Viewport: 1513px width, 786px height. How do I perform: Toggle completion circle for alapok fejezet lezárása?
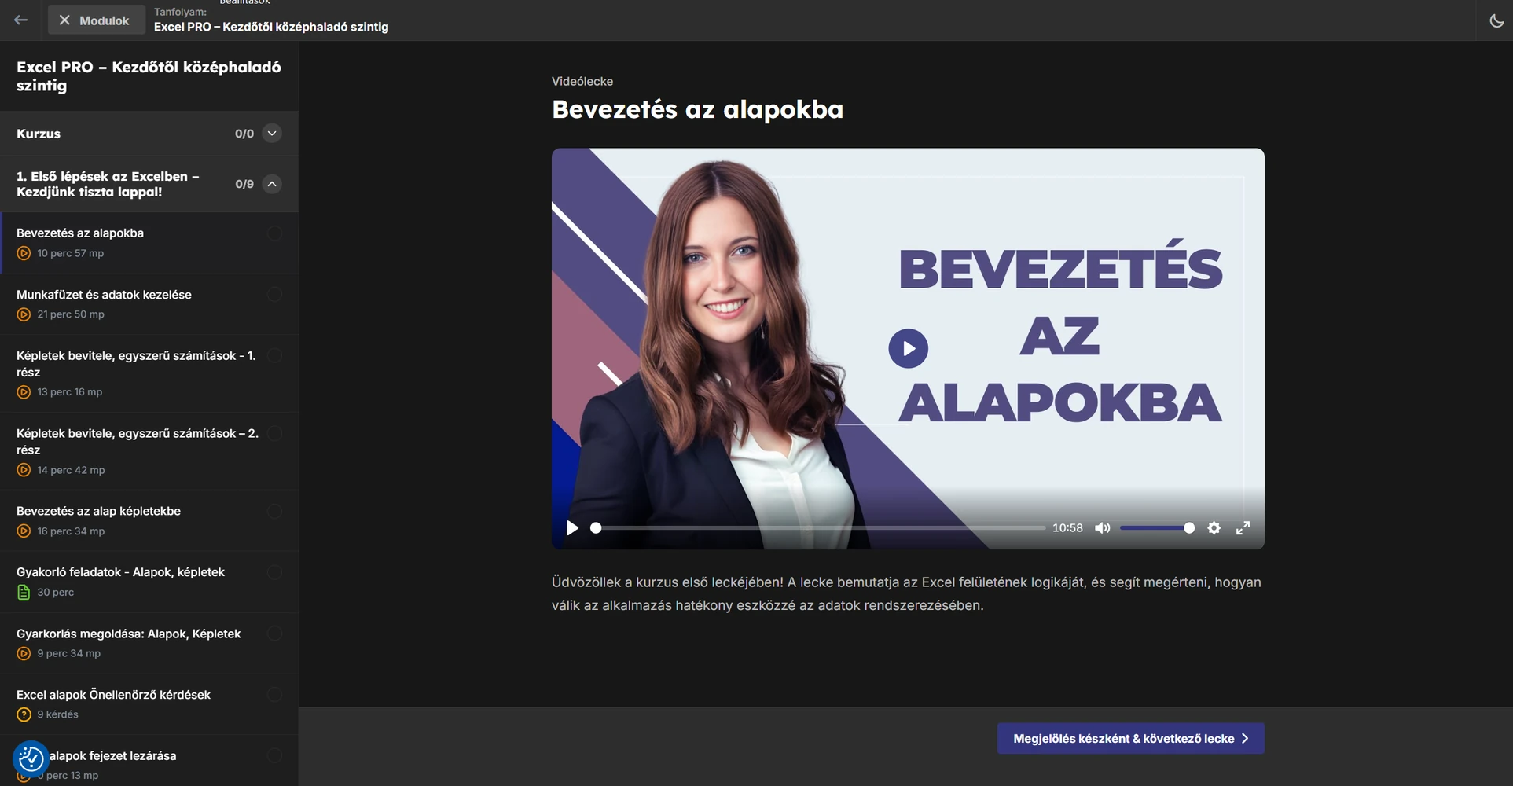(x=274, y=756)
